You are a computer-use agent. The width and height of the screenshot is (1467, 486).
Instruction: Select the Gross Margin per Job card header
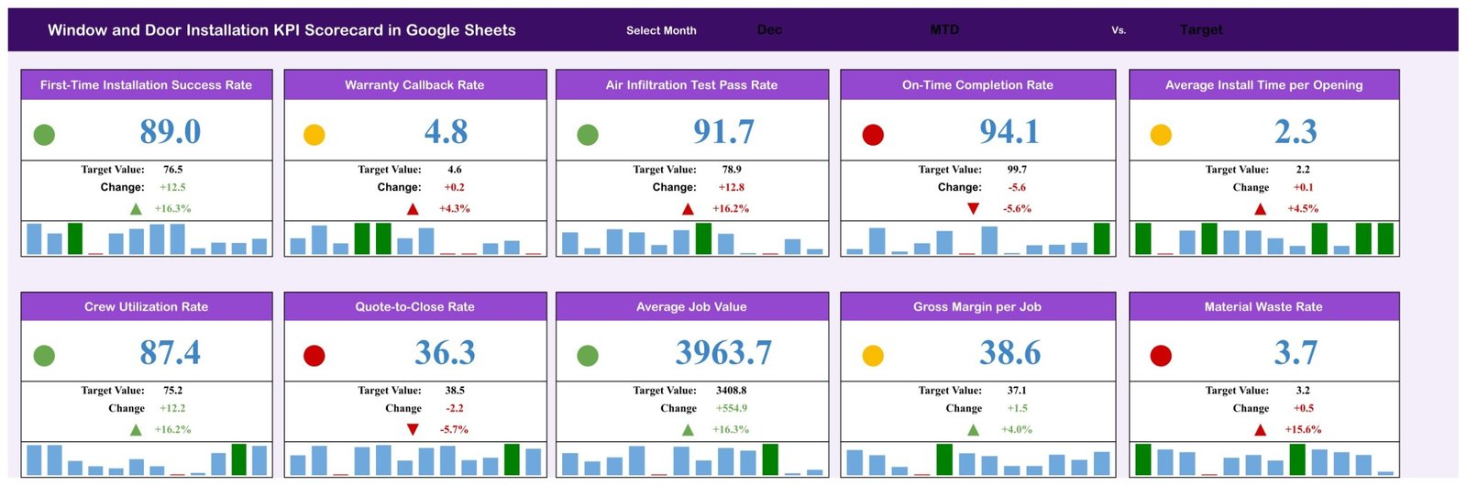tap(978, 307)
